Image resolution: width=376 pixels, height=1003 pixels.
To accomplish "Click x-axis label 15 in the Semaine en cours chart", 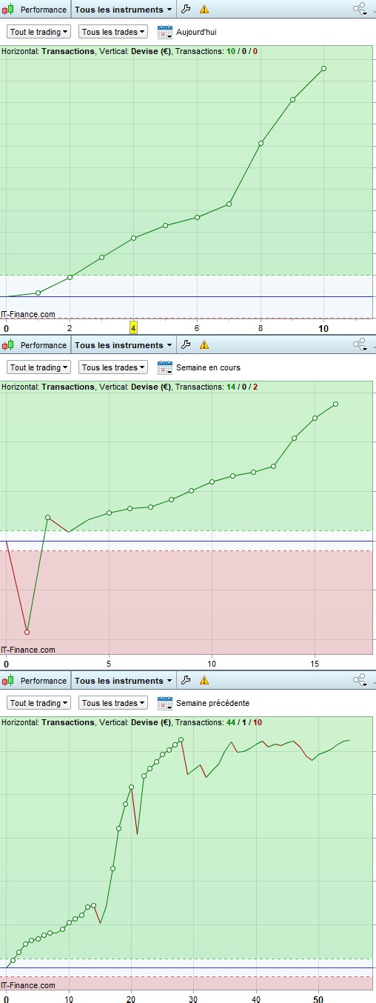I will (x=315, y=663).
